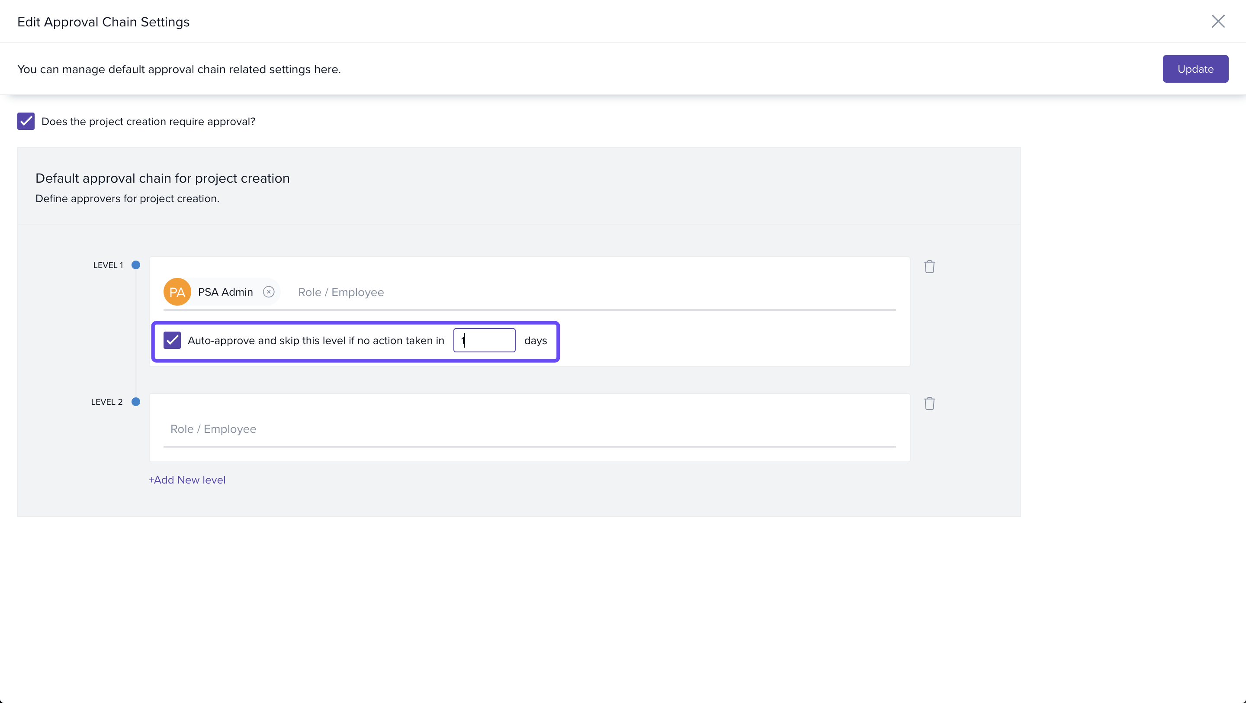Click the orange PA avatar
The image size is (1246, 703).
pyautogui.click(x=177, y=292)
